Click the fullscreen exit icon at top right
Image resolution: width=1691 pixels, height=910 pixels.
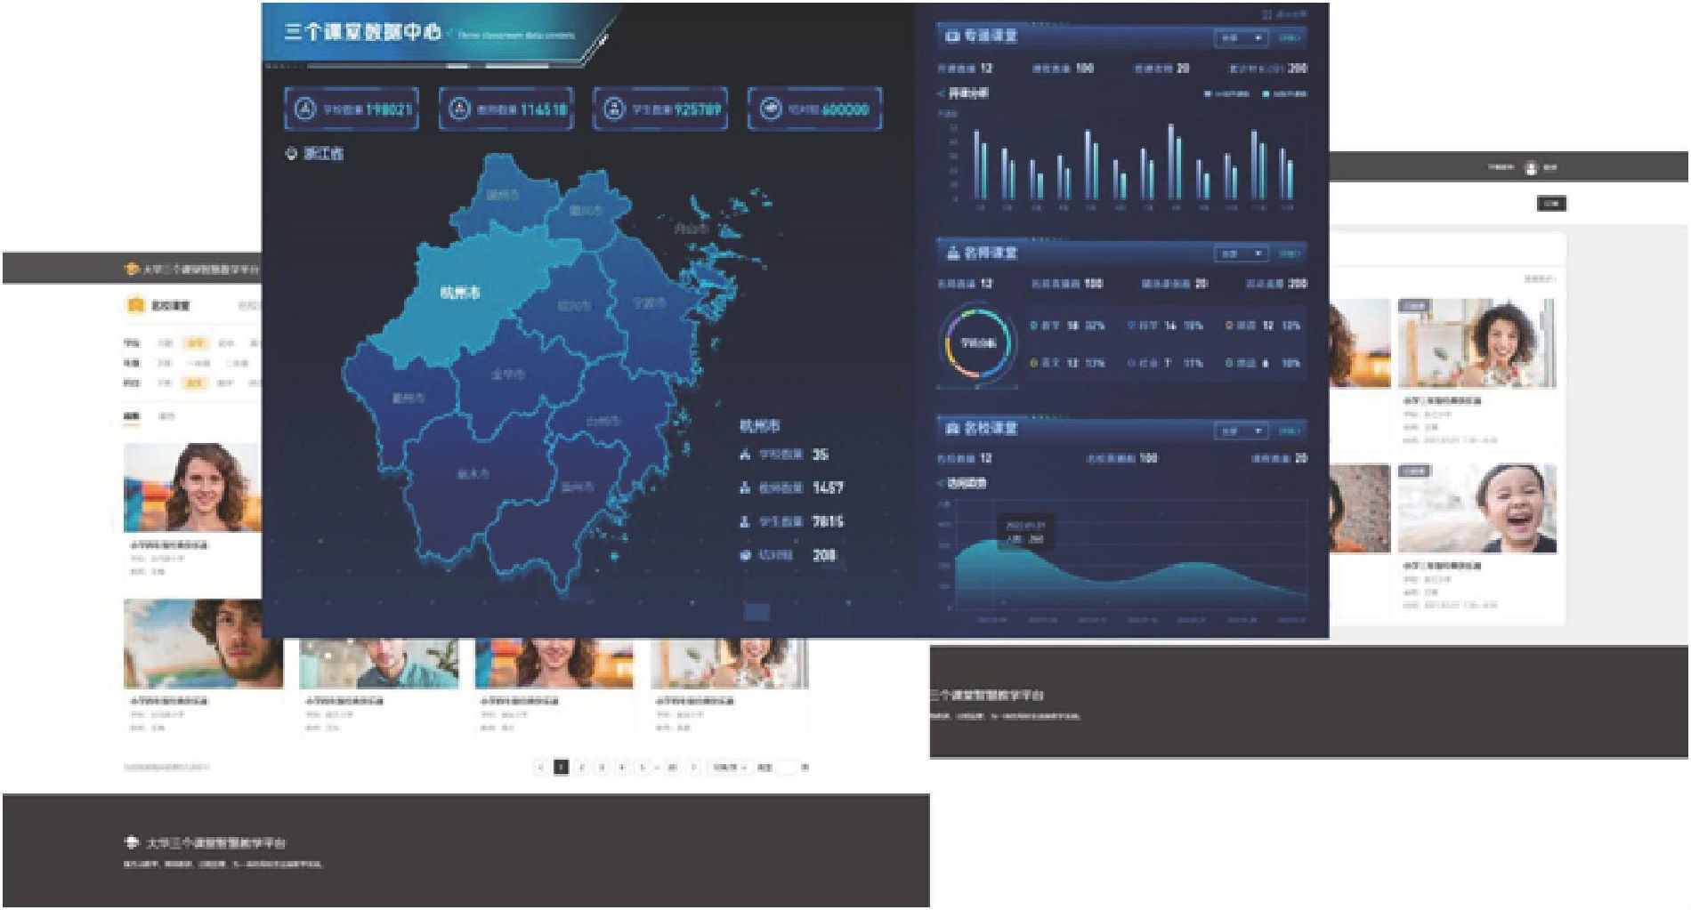pos(1267,15)
